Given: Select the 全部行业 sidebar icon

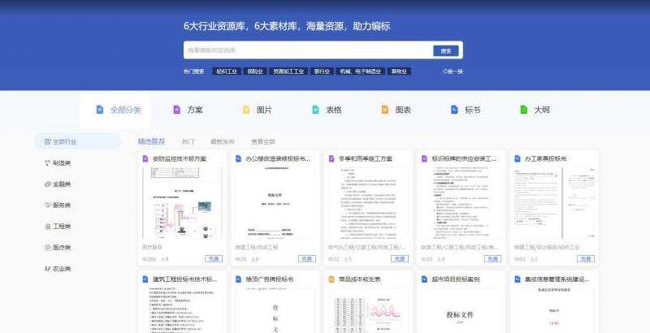Looking at the screenshot, I should tap(47, 141).
